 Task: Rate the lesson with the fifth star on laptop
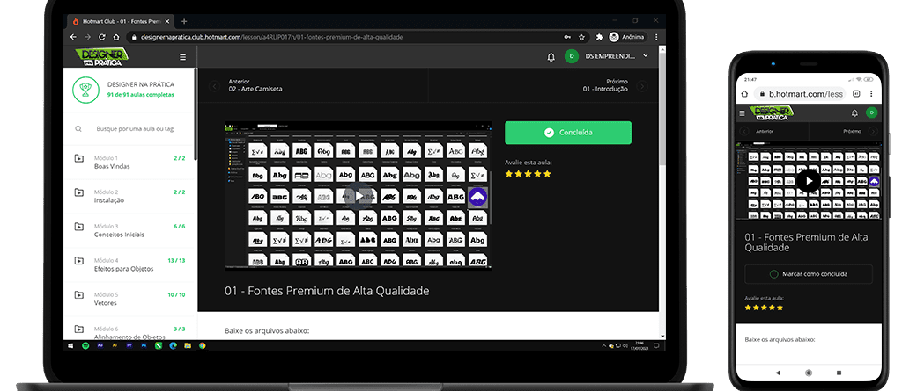[547, 173]
